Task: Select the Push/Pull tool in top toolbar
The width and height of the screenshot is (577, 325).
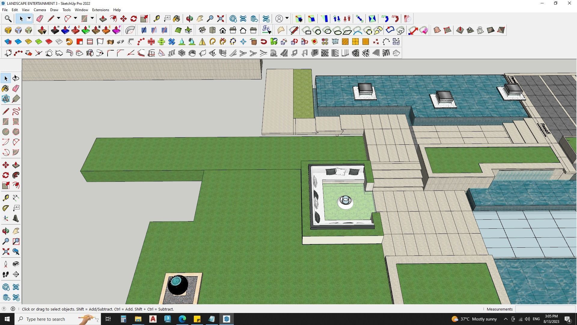Action: click(103, 19)
